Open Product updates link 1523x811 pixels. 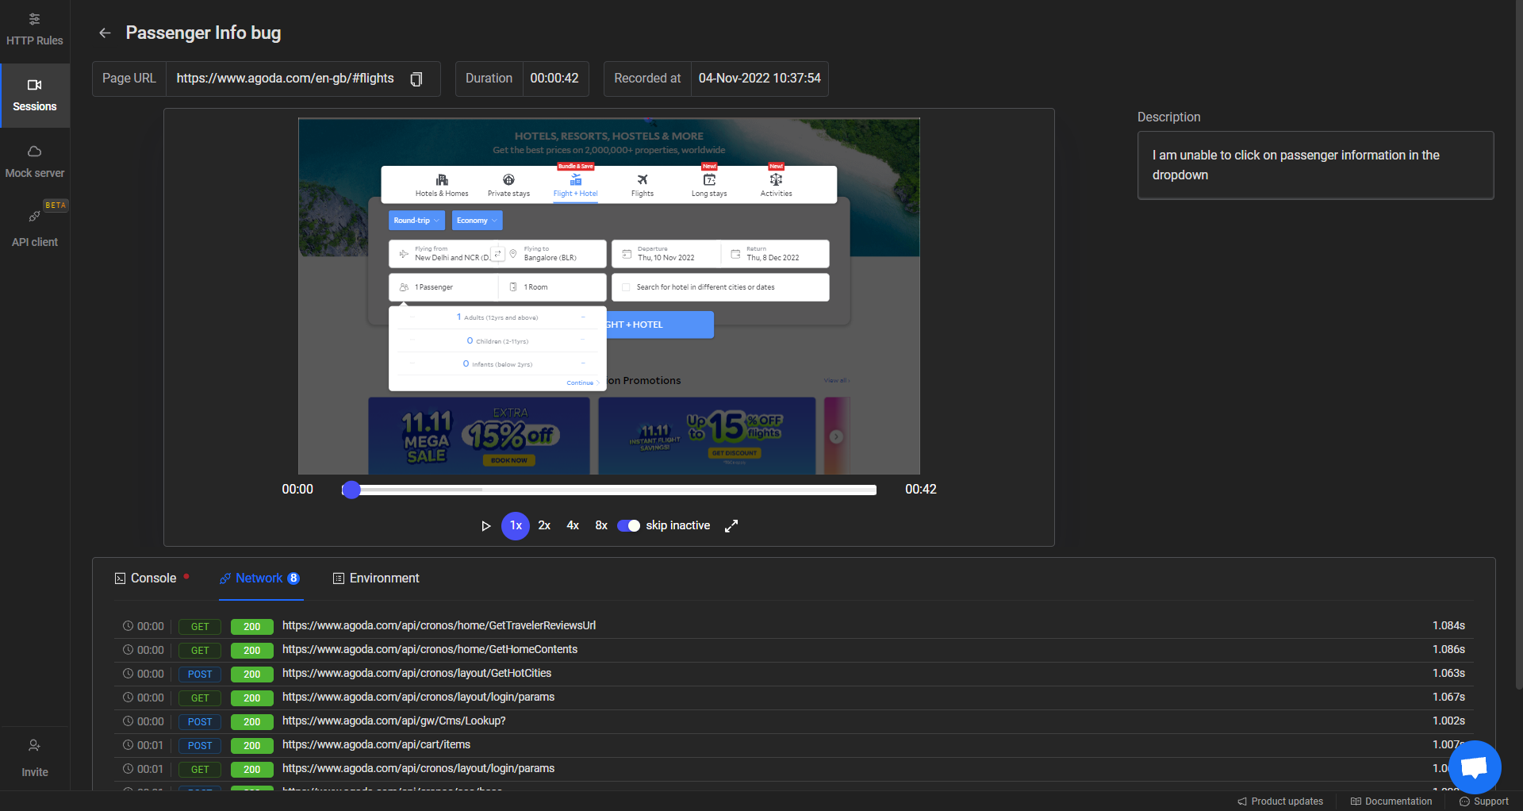[x=1280, y=801]
